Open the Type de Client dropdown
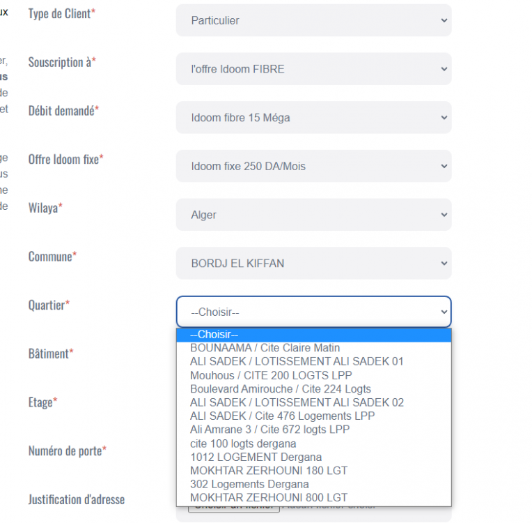 pyautogui.click(x=313, y=20)
